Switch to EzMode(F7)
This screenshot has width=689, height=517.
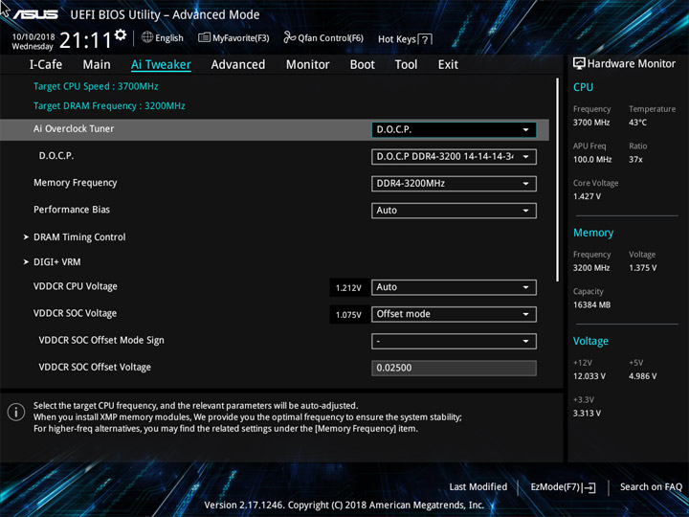(x=563, y=487)
